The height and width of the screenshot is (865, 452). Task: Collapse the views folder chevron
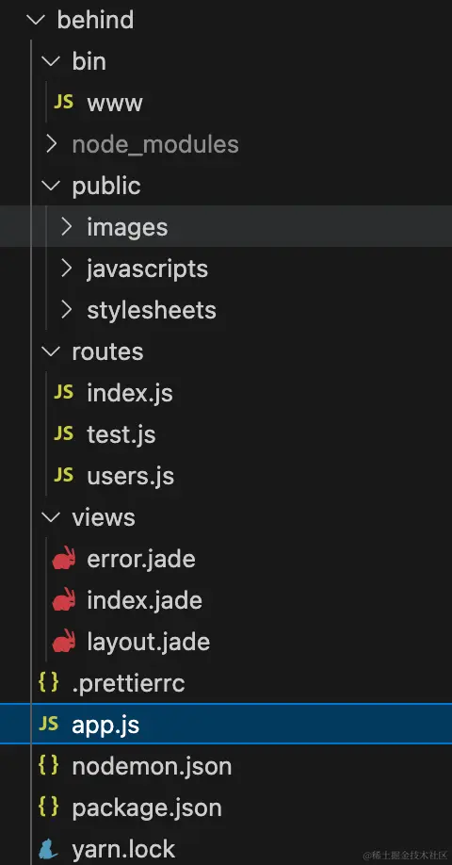tap(51, 517)
